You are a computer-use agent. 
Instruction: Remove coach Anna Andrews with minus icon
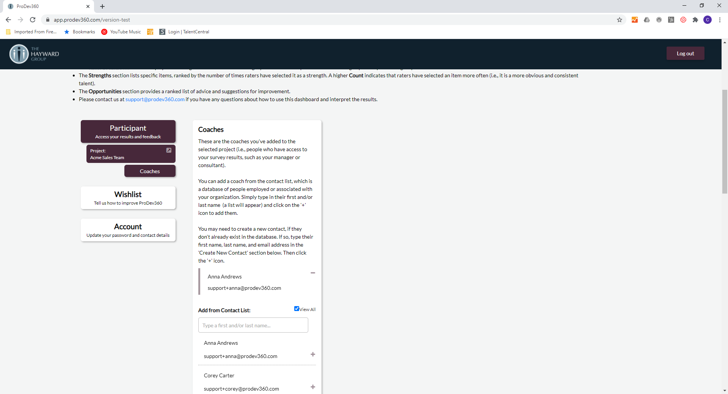coord(313,273)
